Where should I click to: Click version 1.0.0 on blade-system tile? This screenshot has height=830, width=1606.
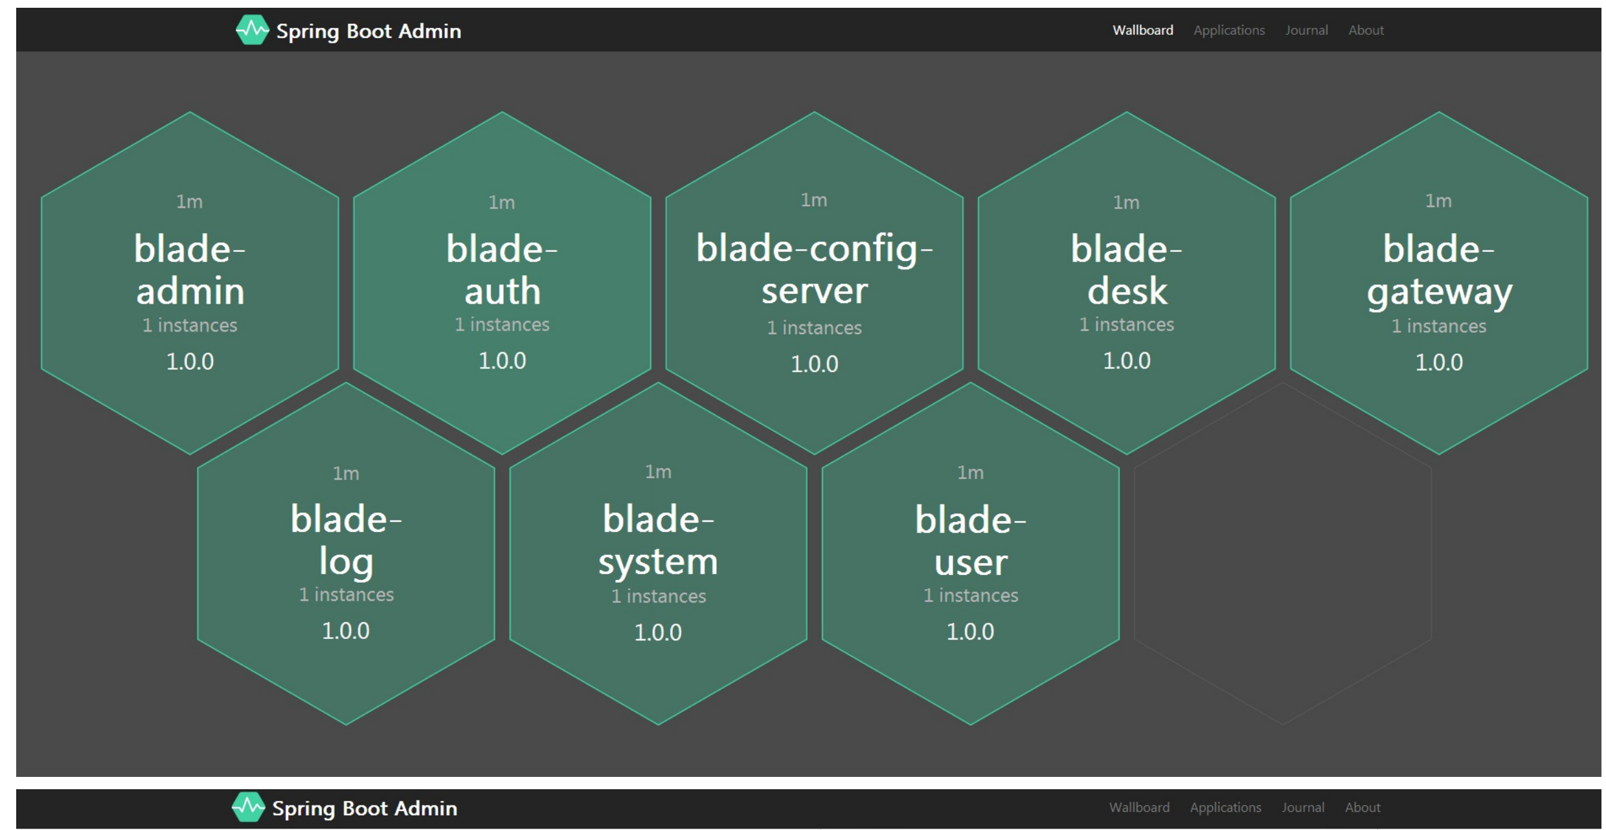point(658,632)
